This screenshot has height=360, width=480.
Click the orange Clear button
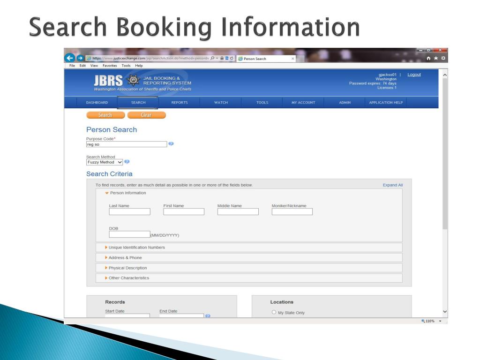pos(146,115)
